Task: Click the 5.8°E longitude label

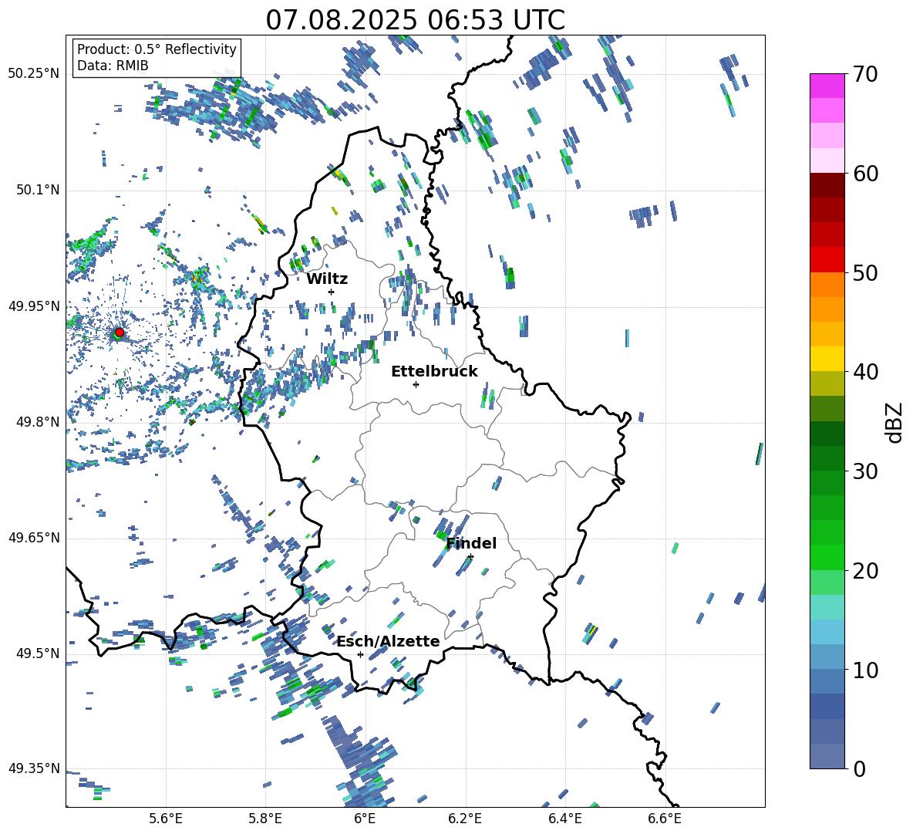Action: 265,819
